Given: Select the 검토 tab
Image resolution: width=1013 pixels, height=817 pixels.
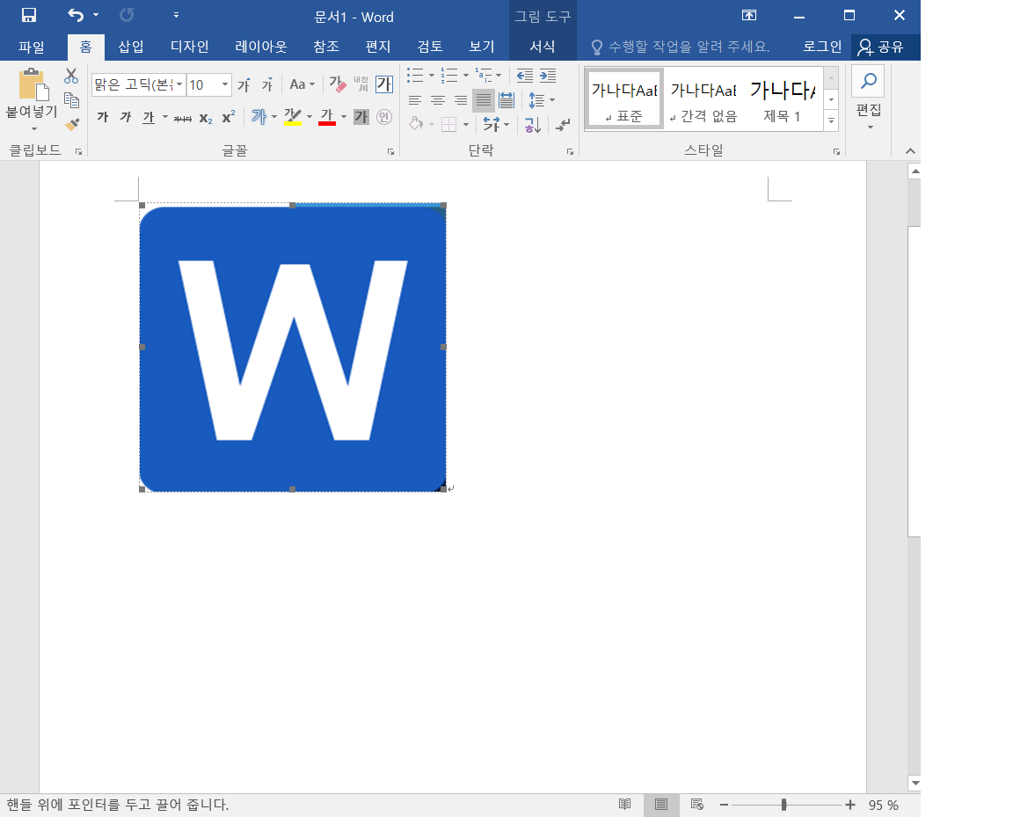Looking at the screenshot, I should click(430, 47).
